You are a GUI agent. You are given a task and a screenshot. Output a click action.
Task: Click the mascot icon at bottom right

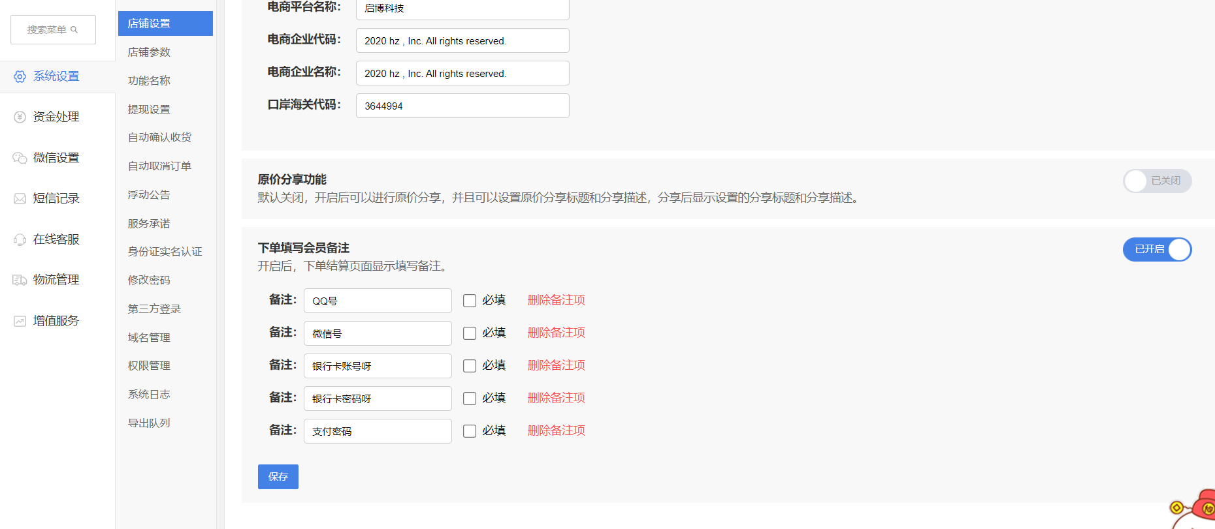[1195, 509]
